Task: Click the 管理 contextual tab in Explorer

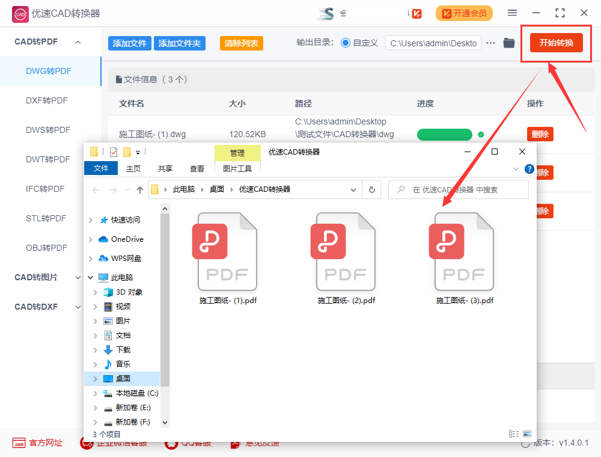Action: (237, 153)
